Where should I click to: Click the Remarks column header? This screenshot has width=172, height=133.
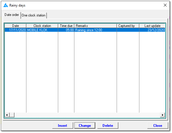point(95,26)
